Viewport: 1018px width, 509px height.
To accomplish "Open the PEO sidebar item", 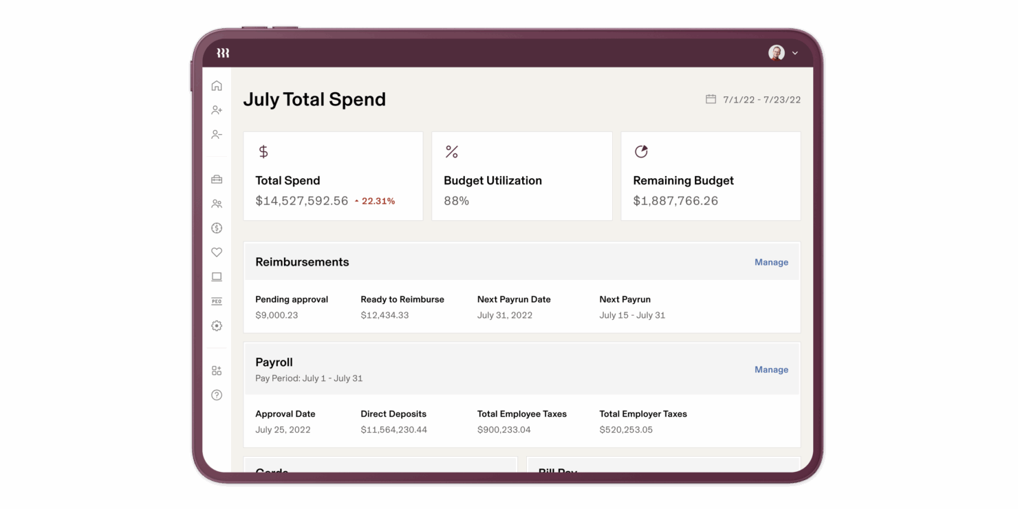I will (217, 301).
